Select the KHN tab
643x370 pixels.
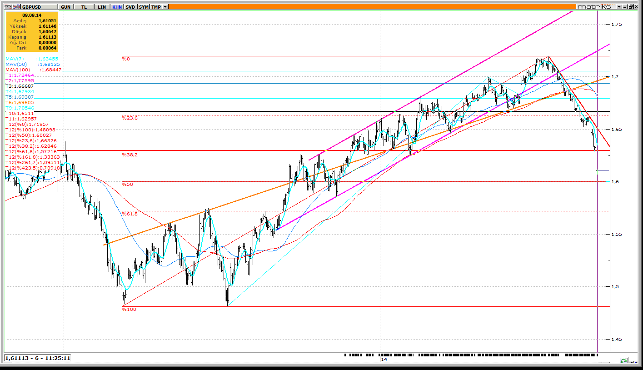[x=117, y=7]
